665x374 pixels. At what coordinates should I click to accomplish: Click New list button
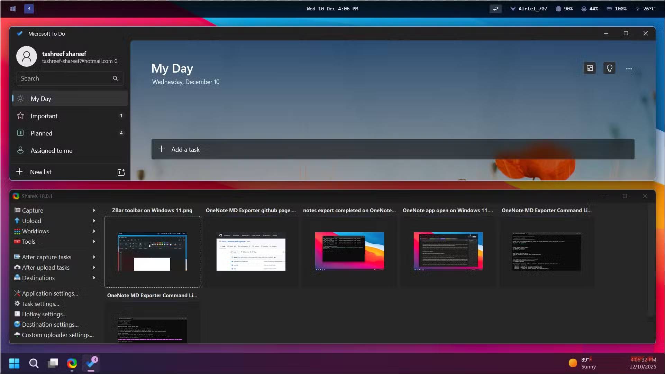(40, 172)
